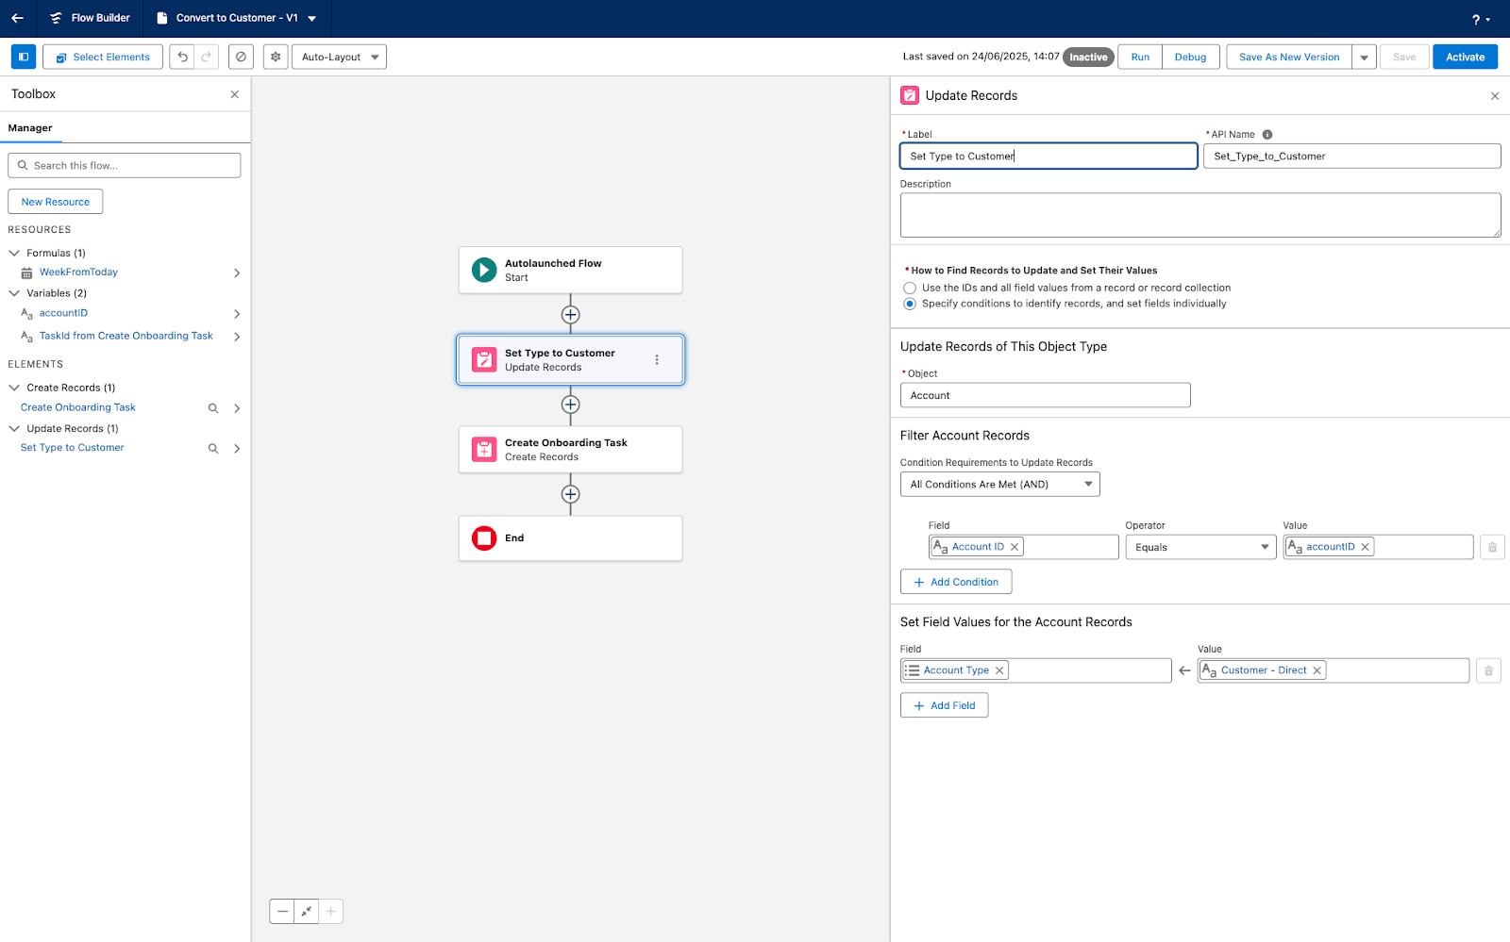Image resolution: width=1510 pixels, height=942 pixels.
Task: Click the fit-to-view canvas icon
Action: click(x=307, y=912)
